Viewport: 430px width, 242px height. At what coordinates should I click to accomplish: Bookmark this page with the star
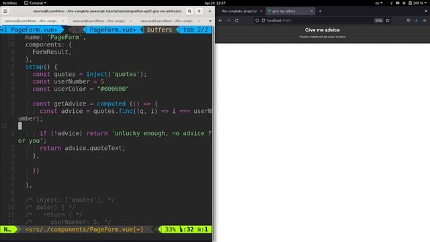(388, 21)
